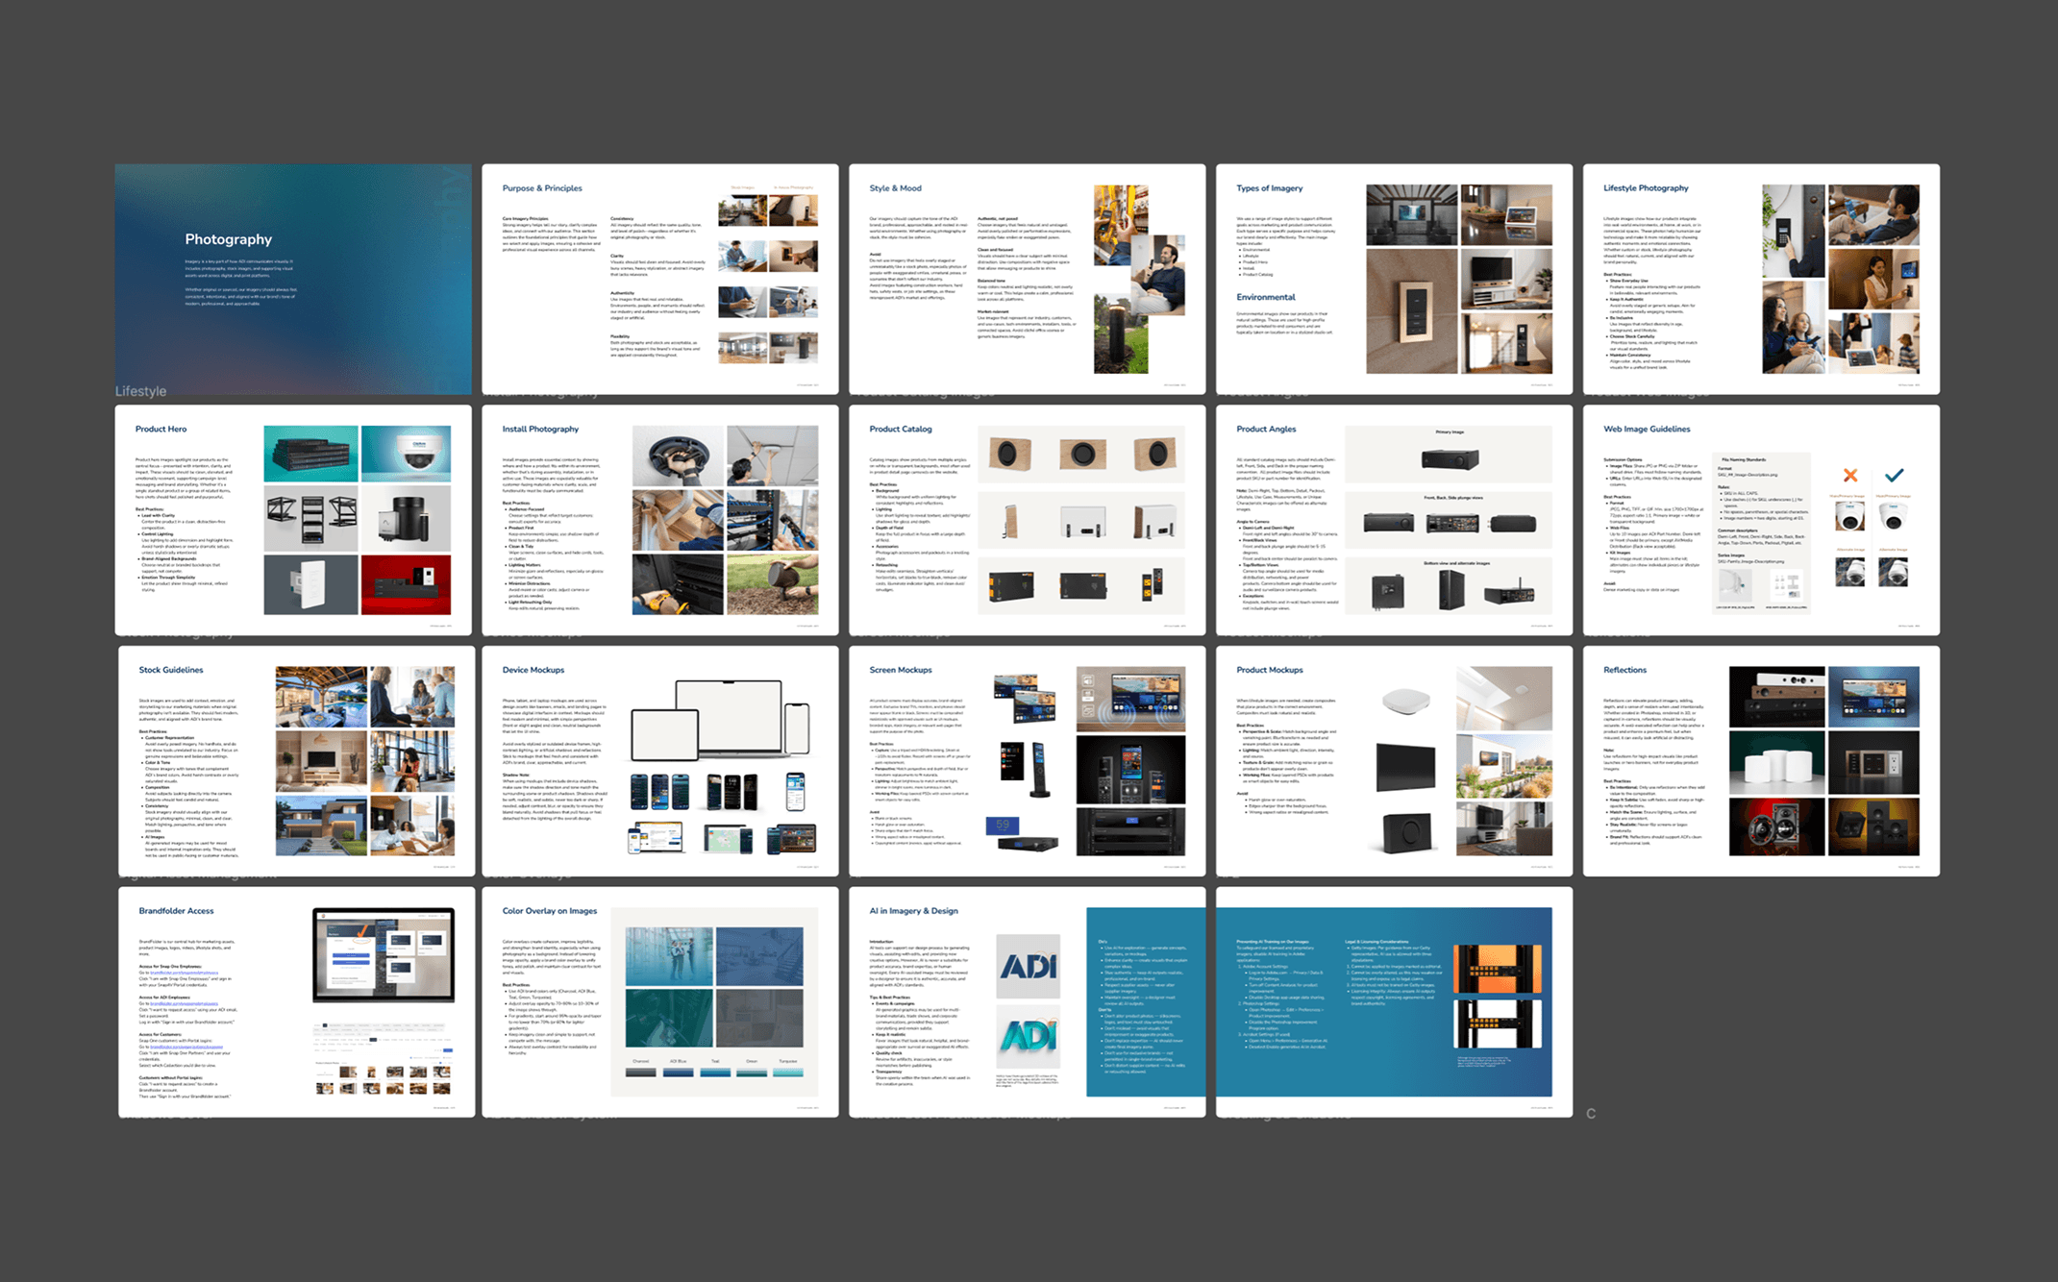Screen dimensions: 2058x1282
Task: Open the Lifestyle Photography page
Action: click(1761, 279)
